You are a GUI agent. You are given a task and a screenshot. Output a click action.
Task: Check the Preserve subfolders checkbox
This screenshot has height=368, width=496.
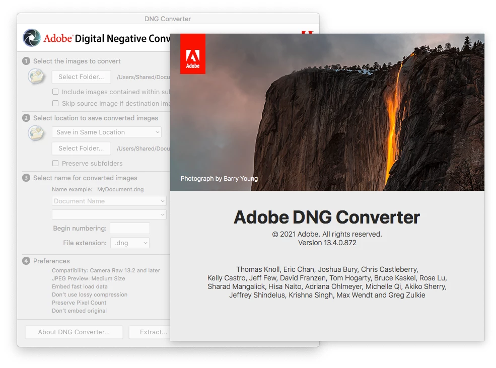point(55,163)
